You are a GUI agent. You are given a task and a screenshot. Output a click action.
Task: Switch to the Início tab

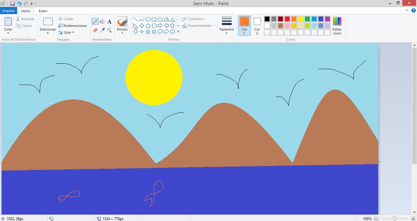(x=25, y=11)
